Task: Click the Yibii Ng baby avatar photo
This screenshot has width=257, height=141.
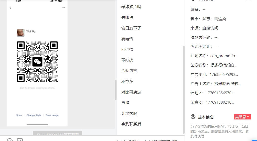Action: 21,33
